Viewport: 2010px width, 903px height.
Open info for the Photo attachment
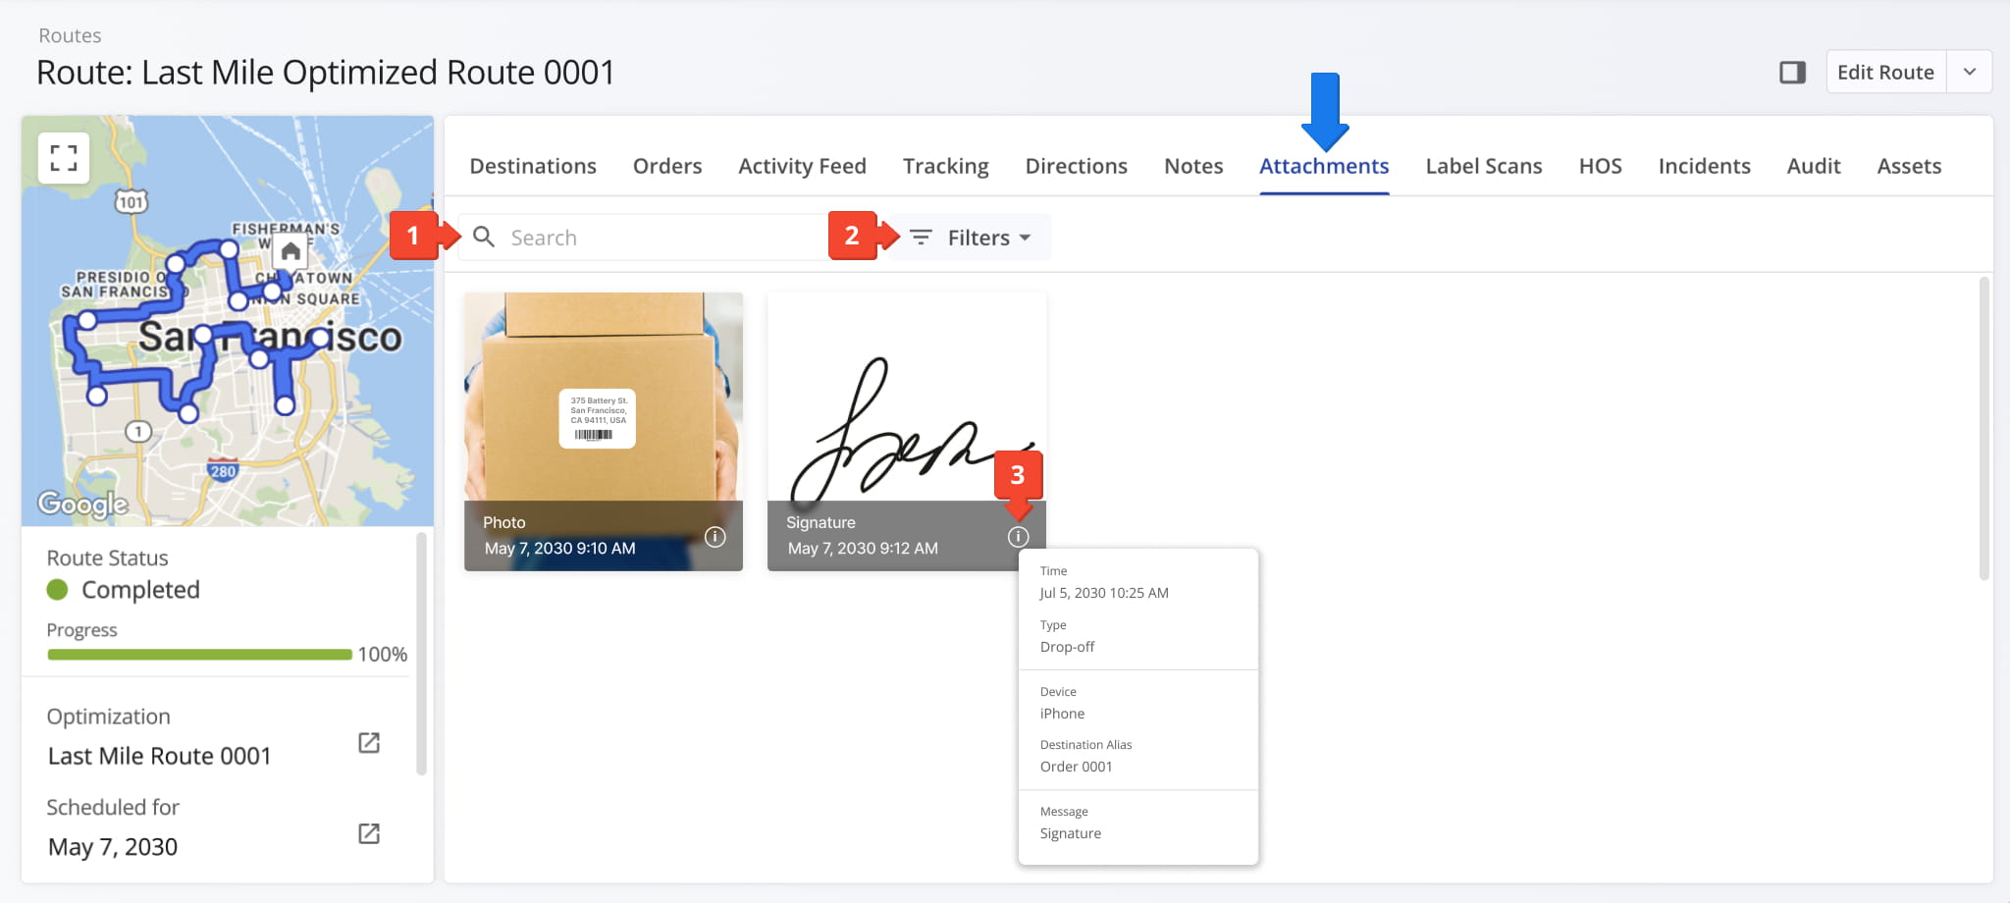(x=715, y=537)
